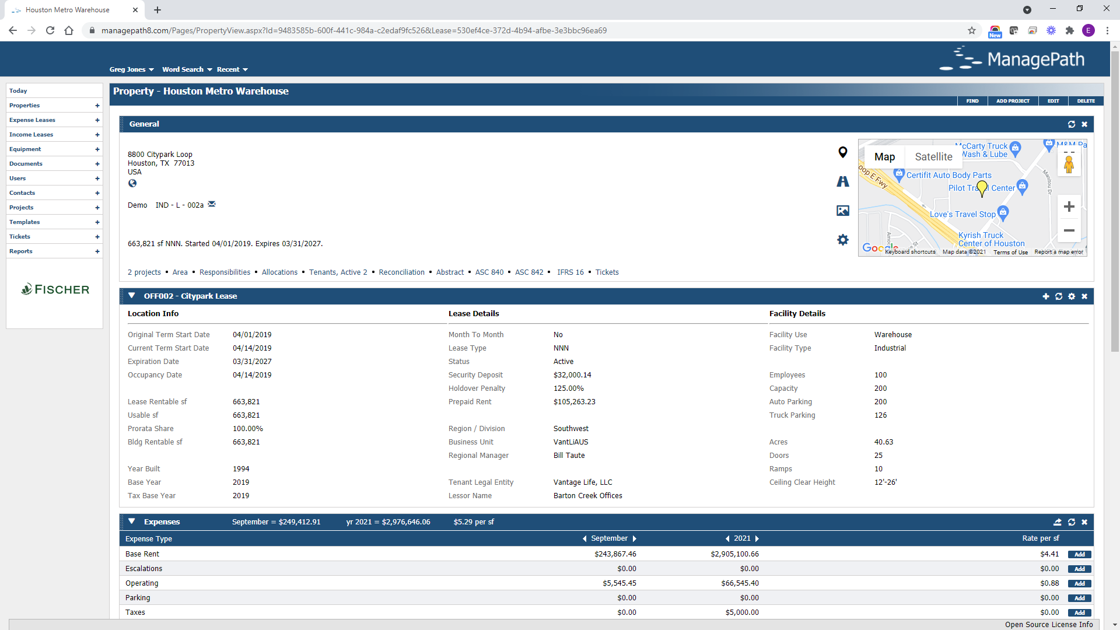Viewport: 1120px width, 630px height.
Task: Click the ADD PROJECT button
Action: coord(1013,101)
